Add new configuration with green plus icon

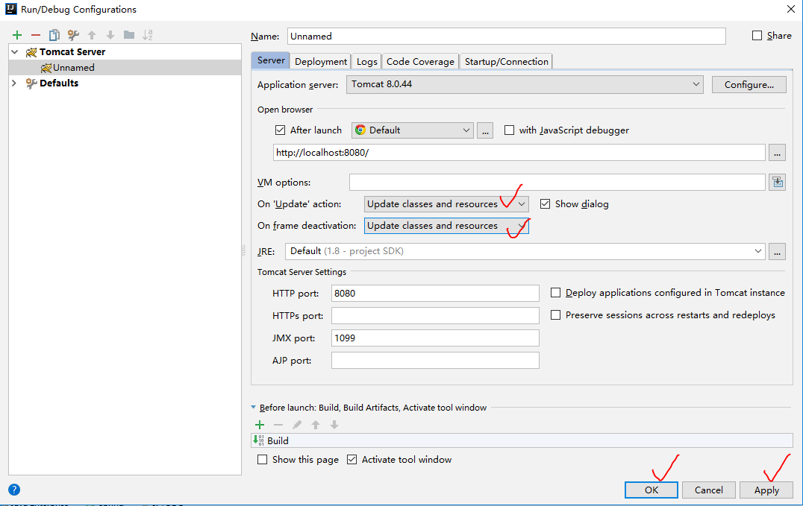[x=17, y=35]
